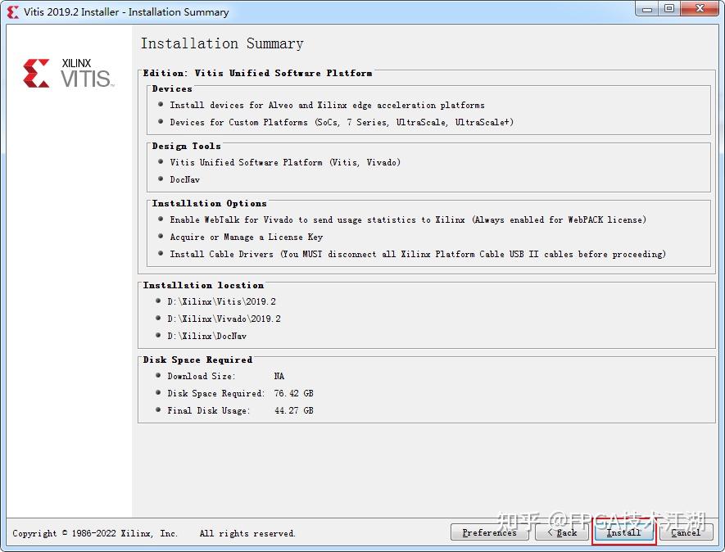Go back with the Back button
This screenshot has height=552, width=725.
(x=562, y=532)
